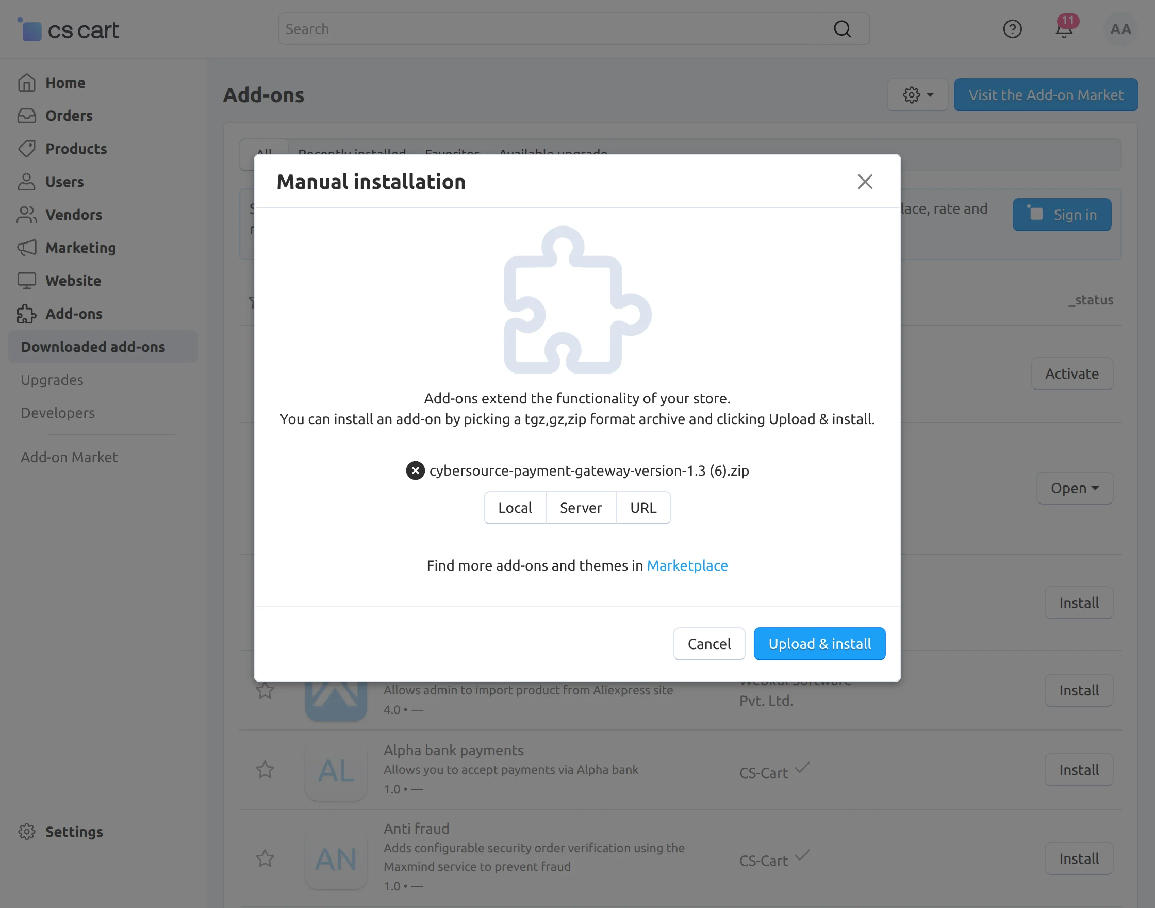Expand the Open dropdown button

pyautogui.click(x=1074, y=488)
